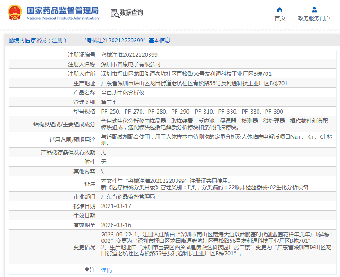The height and width of the screenshot is (277, 340).
Task: Go to 首页 via the home icon
Action: tap(280, 10)
